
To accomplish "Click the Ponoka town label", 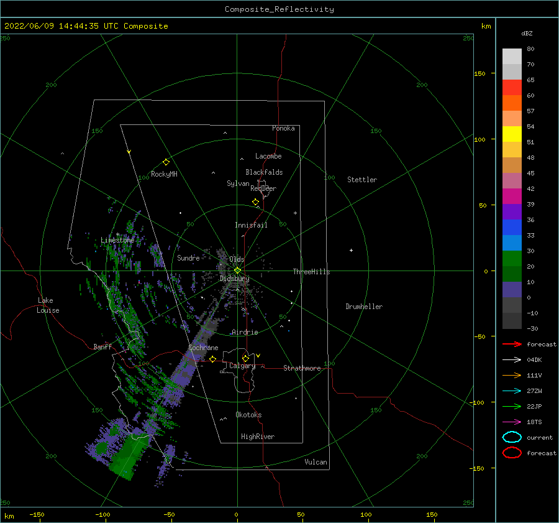I will (x=283, y=128).
